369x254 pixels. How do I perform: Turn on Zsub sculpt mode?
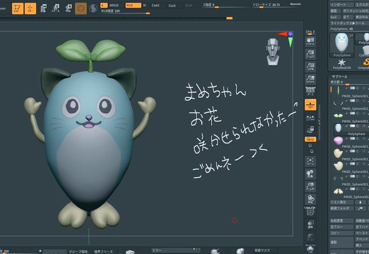pos(172,5)
